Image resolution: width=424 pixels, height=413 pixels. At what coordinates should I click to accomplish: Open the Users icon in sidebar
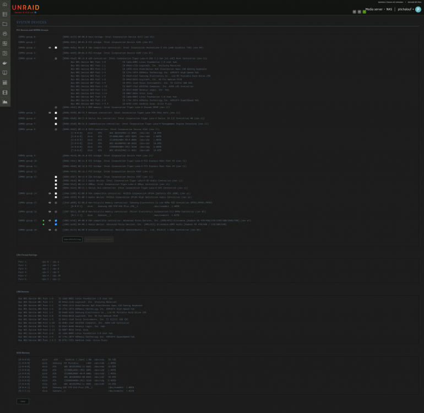point(5,34)
